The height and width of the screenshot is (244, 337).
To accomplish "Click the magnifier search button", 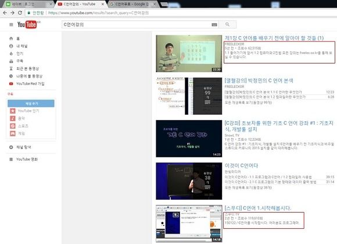I will pos(227,24).
